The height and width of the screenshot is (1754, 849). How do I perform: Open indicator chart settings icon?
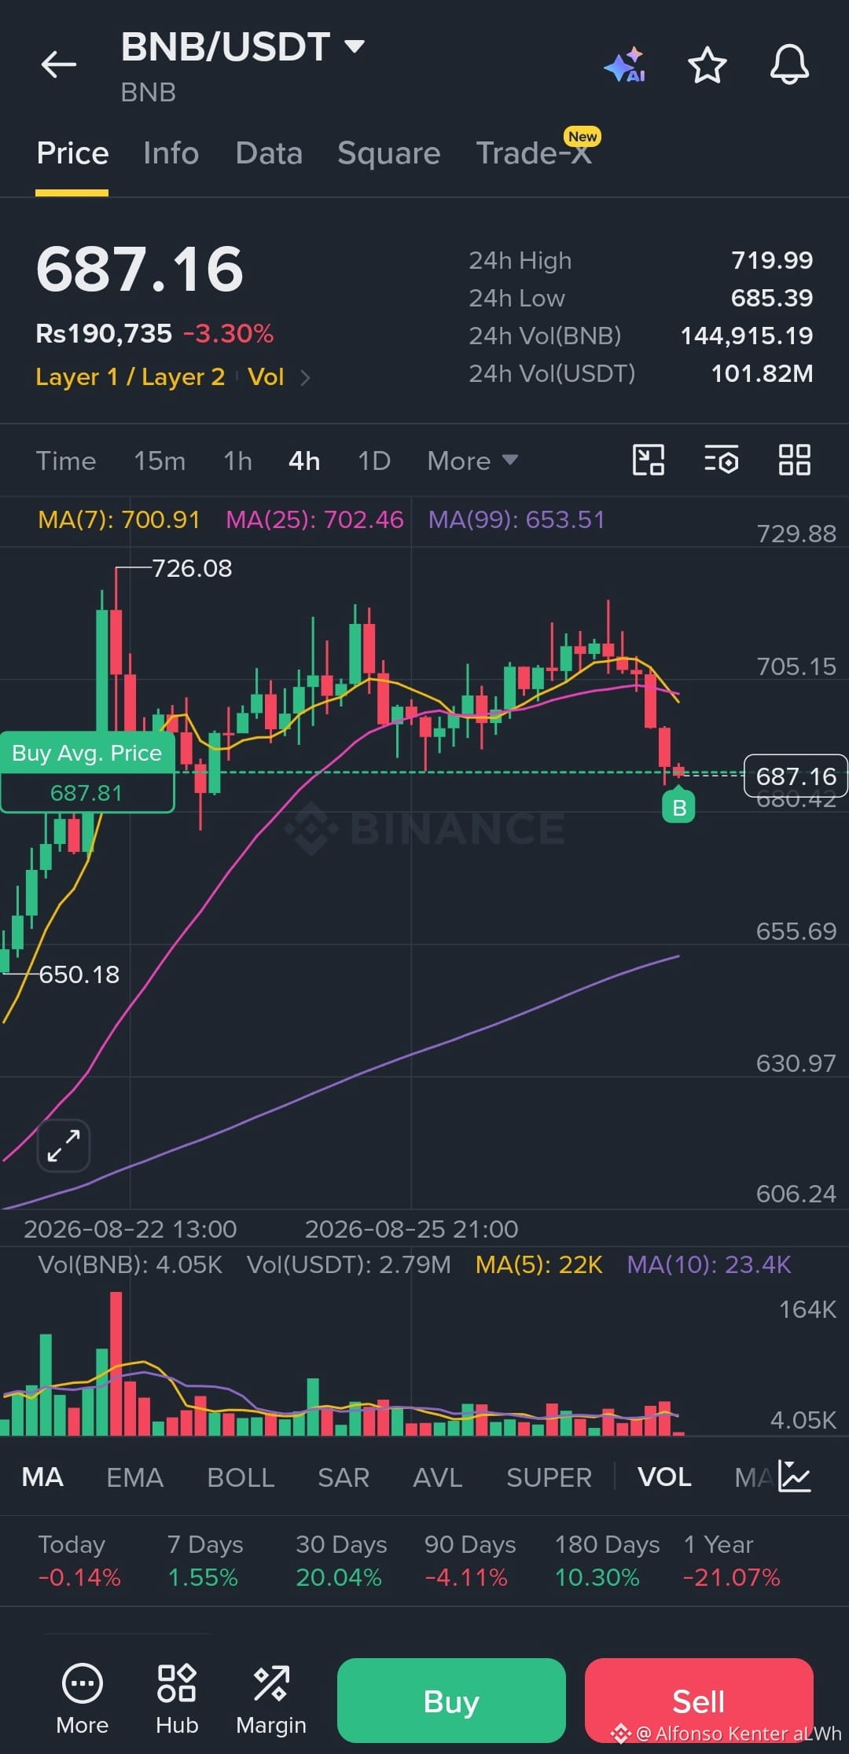click(x=794, y=1476)
